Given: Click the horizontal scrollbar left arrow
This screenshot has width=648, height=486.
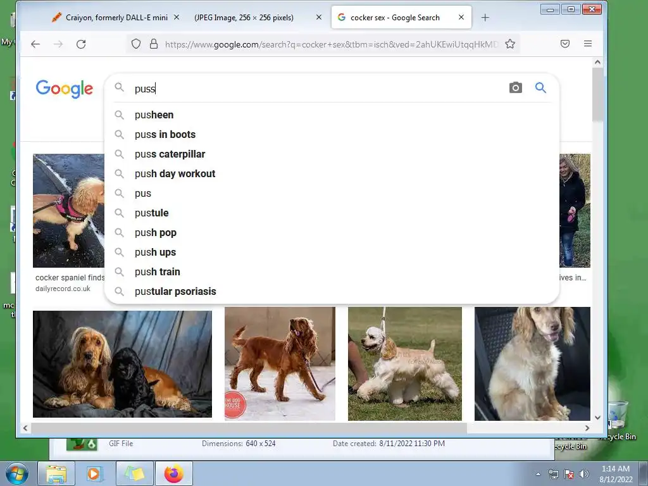Looking at the screenshot, I should pos(25,428).
